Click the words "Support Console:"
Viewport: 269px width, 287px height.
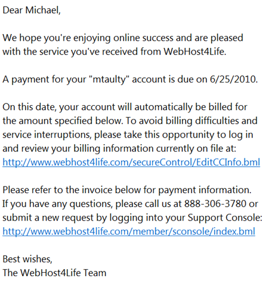click(x=225, y=218)
